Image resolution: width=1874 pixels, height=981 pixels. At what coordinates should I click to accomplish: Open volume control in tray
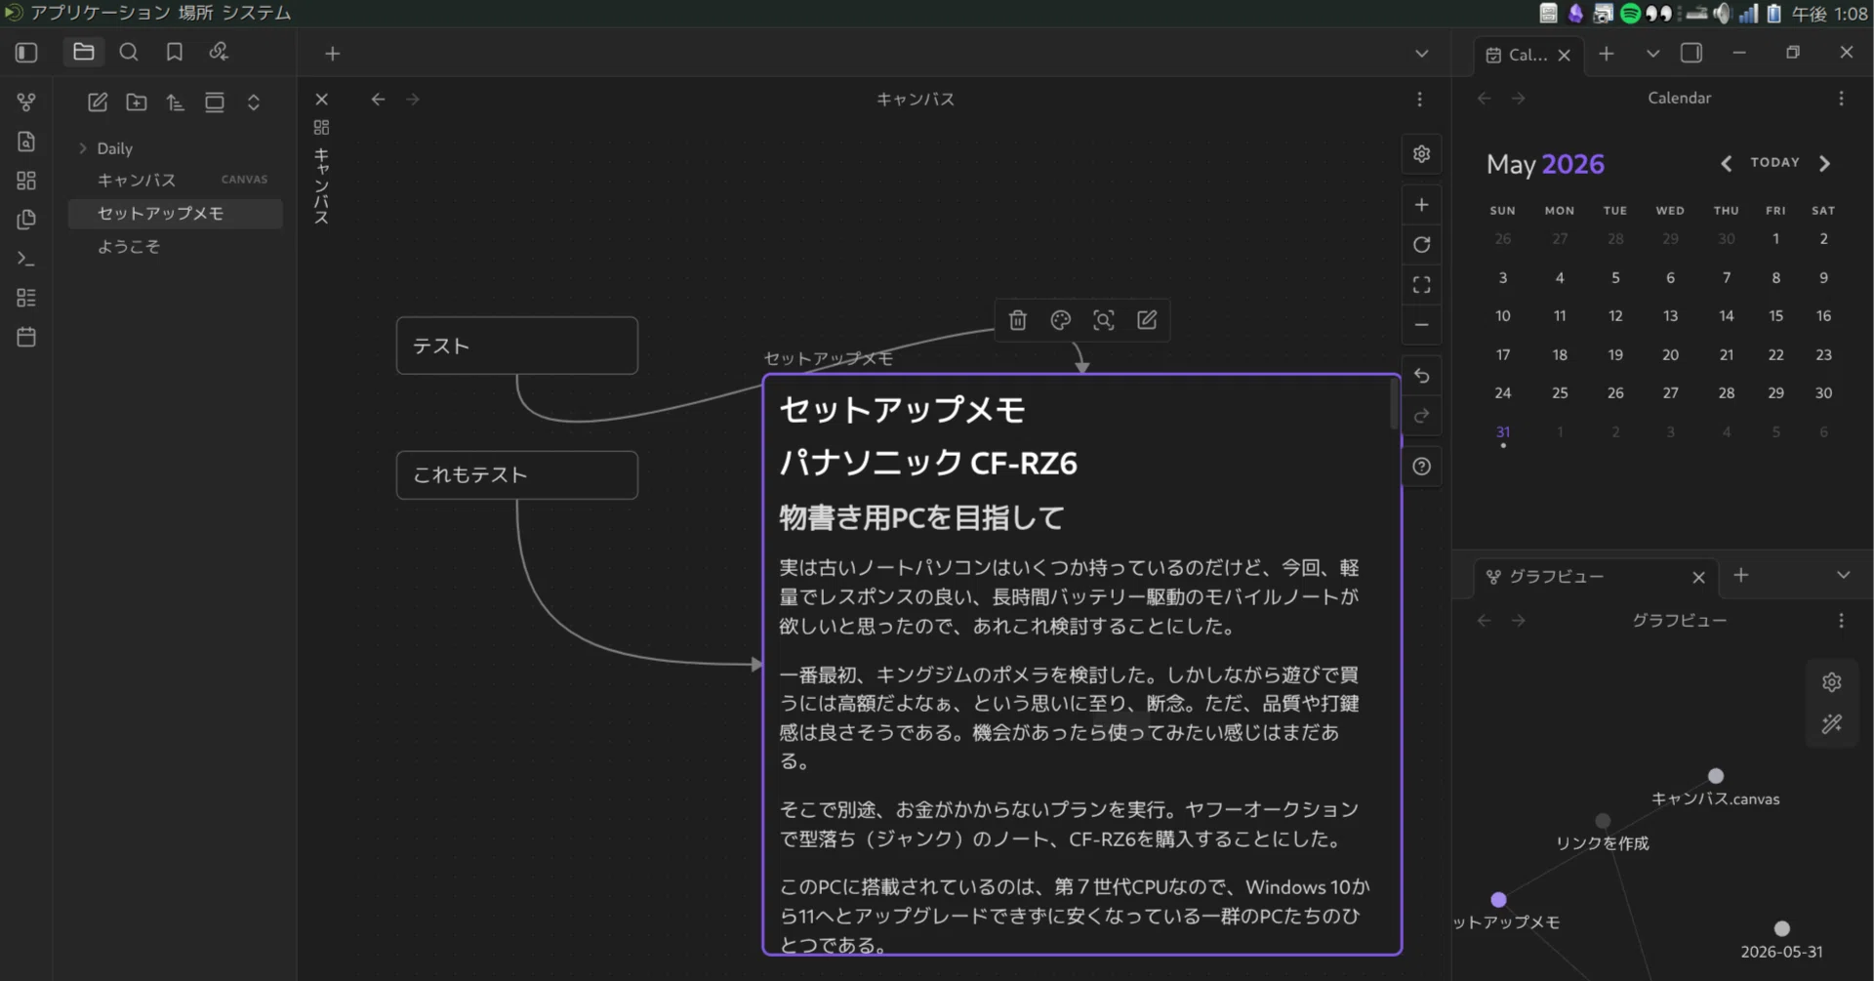point(1722,13)
